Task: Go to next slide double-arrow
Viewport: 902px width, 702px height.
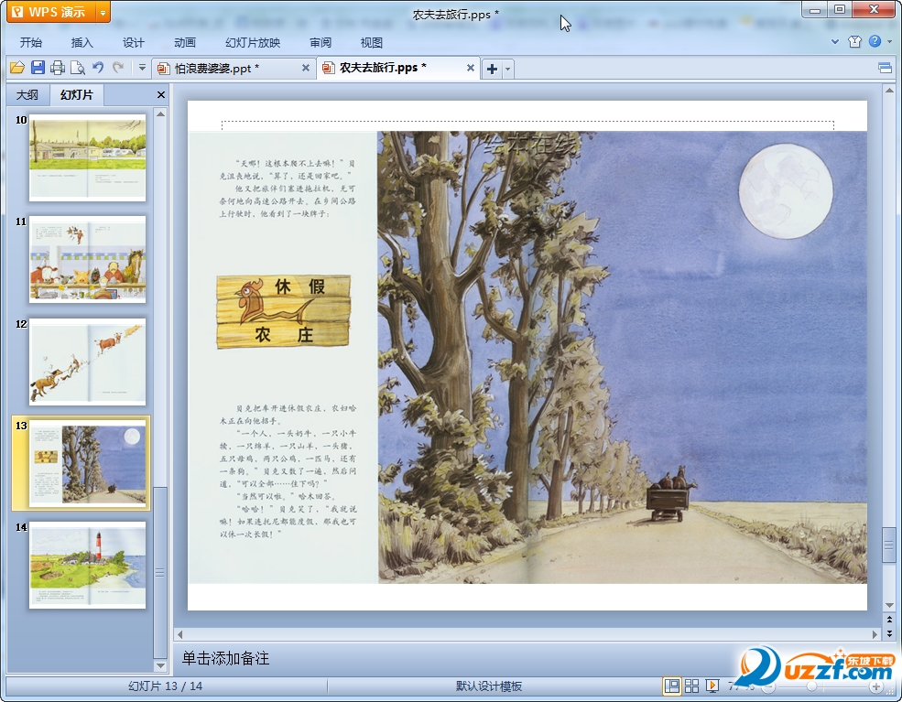Action: (889, 632)
